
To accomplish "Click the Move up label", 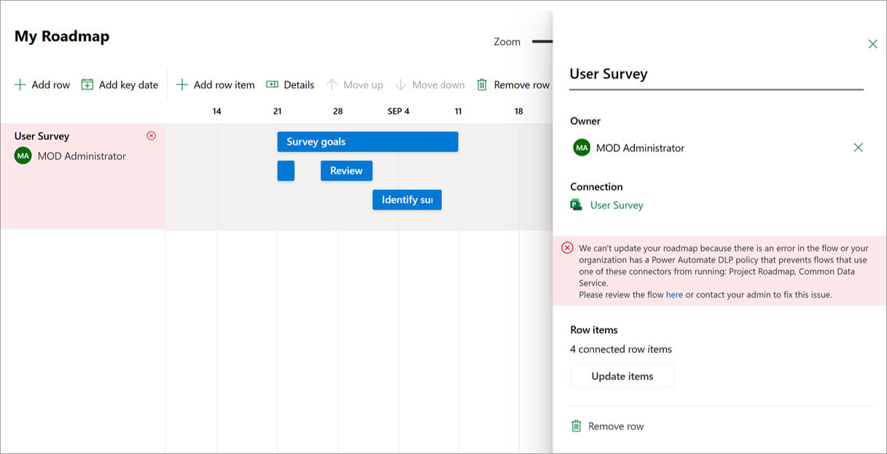I will (363, 85).
